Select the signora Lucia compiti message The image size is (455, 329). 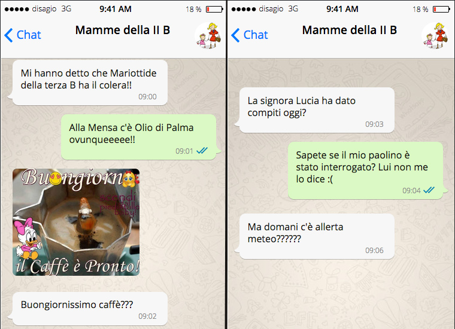316,110
